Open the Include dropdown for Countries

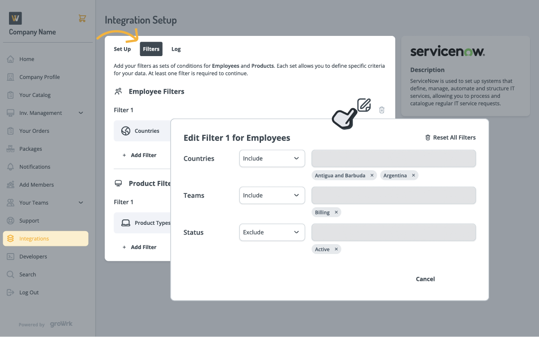(x=272, y=158)
